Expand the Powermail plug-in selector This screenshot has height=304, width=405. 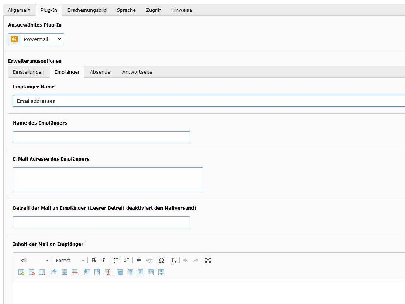42,39
